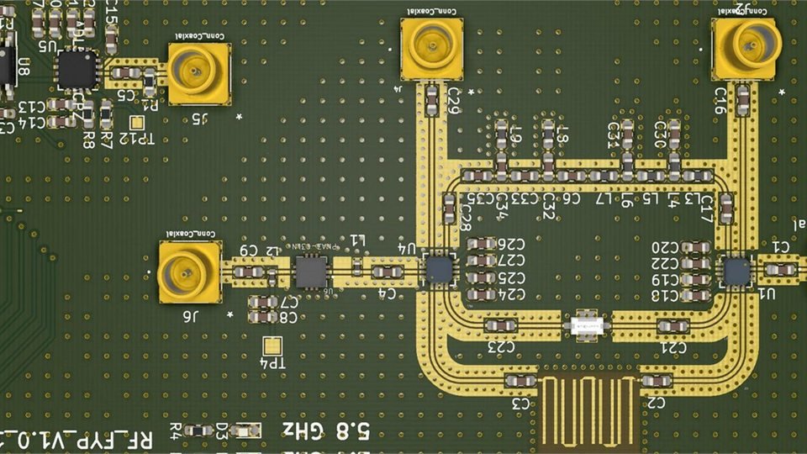
Task: Select resistor R8 beside R7
Action: pyautogui.click(x=88, y=113)
